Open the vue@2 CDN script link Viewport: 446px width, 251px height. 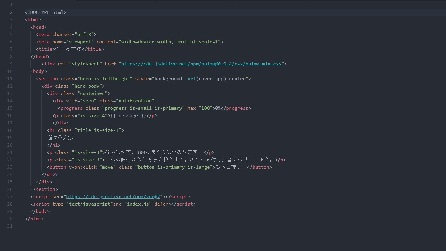tap(113, 197)
